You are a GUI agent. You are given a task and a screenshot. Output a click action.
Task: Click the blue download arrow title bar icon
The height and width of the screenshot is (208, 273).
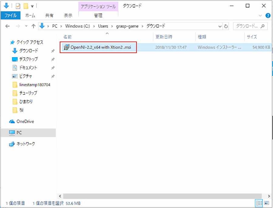[x=6, y=6]
